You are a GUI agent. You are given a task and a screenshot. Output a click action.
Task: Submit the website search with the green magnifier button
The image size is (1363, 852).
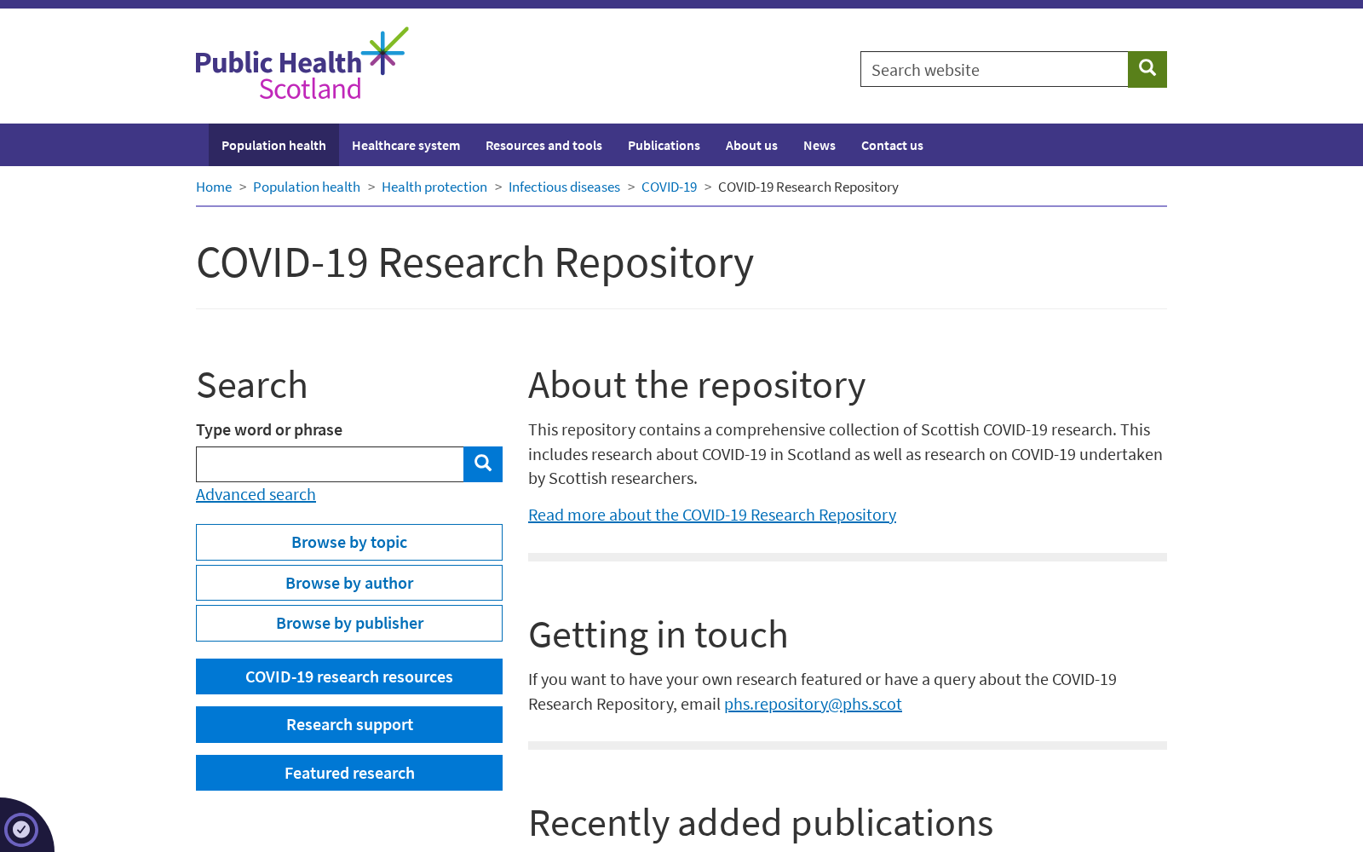pos(1147,69)
